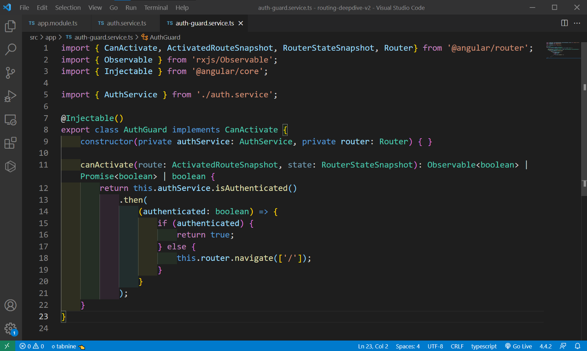Expand auth-guard.service.ts breadcrumb
Screen dimensions: 587x351
[99, 37]
